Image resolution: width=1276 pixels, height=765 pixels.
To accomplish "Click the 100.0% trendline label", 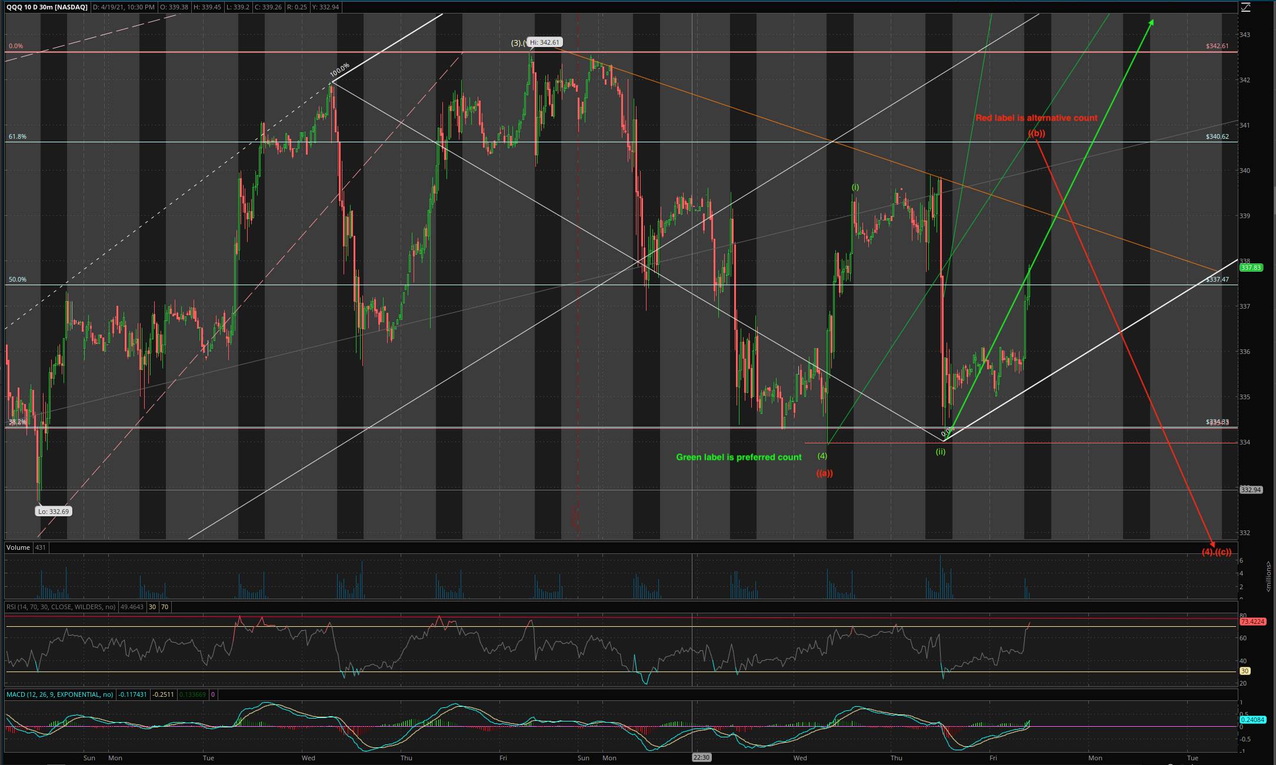I will coord(340,71).
